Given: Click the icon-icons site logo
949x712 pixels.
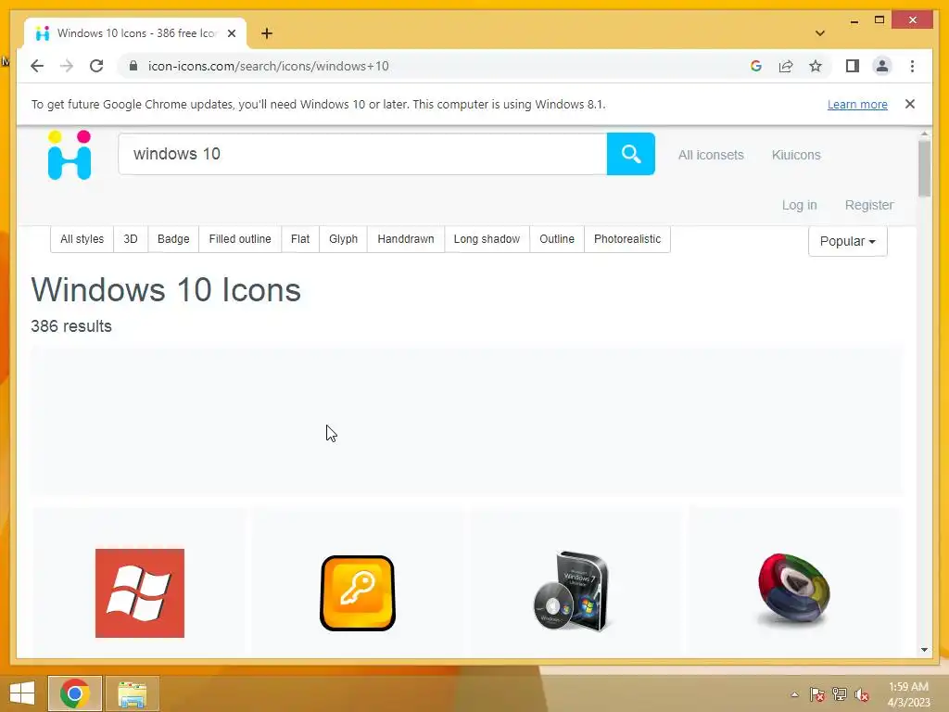Looking at the screenshot, I should point(70,155).
